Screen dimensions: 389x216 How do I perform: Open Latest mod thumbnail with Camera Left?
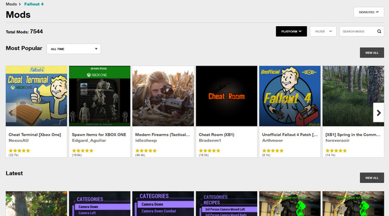tap(100, 203)
